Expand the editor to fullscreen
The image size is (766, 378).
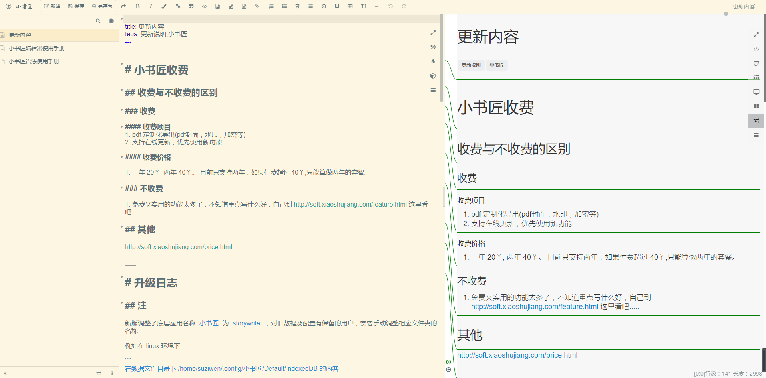pos(433,33)
